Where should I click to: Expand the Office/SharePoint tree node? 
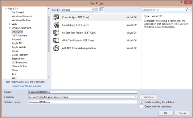pos(10,28)
